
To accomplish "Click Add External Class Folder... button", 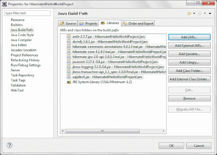I will click(189, 79).
